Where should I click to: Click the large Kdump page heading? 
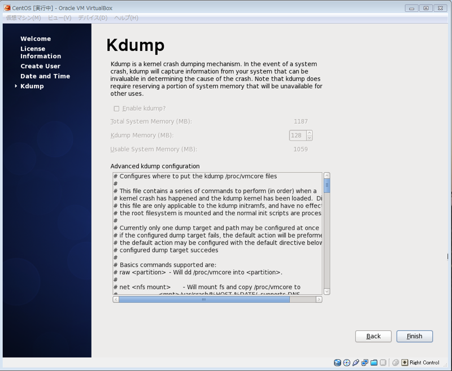coord(136,45)
